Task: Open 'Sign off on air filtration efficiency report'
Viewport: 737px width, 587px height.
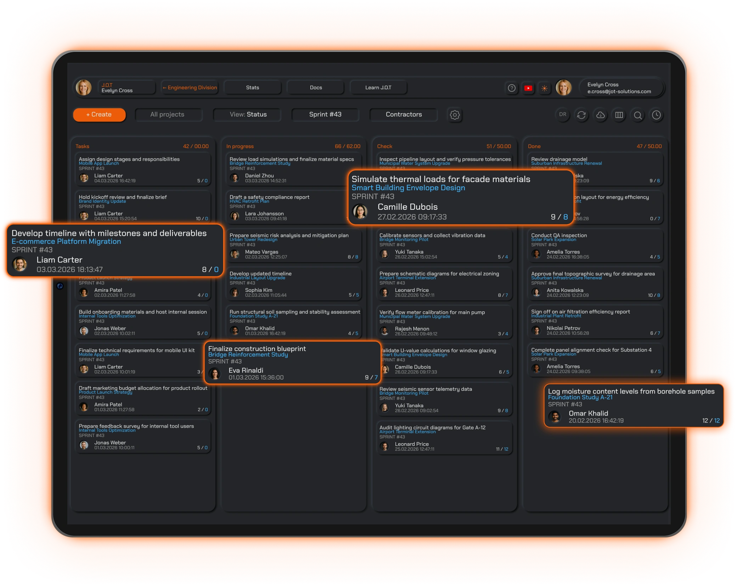Action: coord(595,322)
